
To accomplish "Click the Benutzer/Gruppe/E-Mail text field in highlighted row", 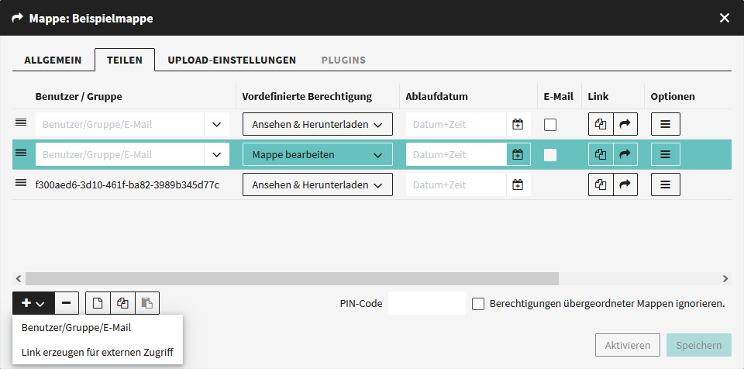I will (x=120, y=154).
